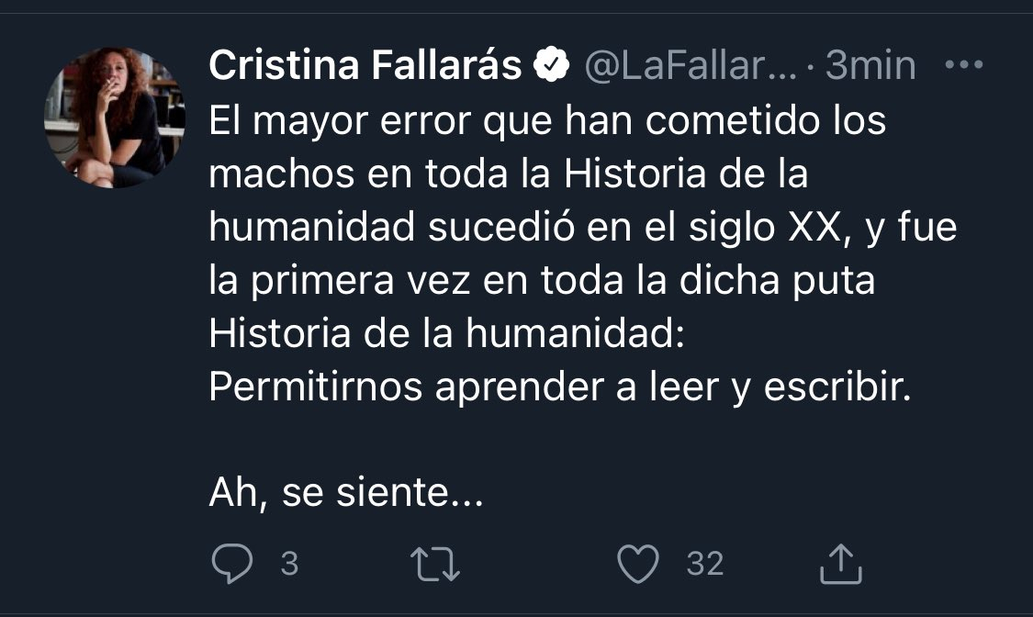Click the reply count of 3

(288, 564)
